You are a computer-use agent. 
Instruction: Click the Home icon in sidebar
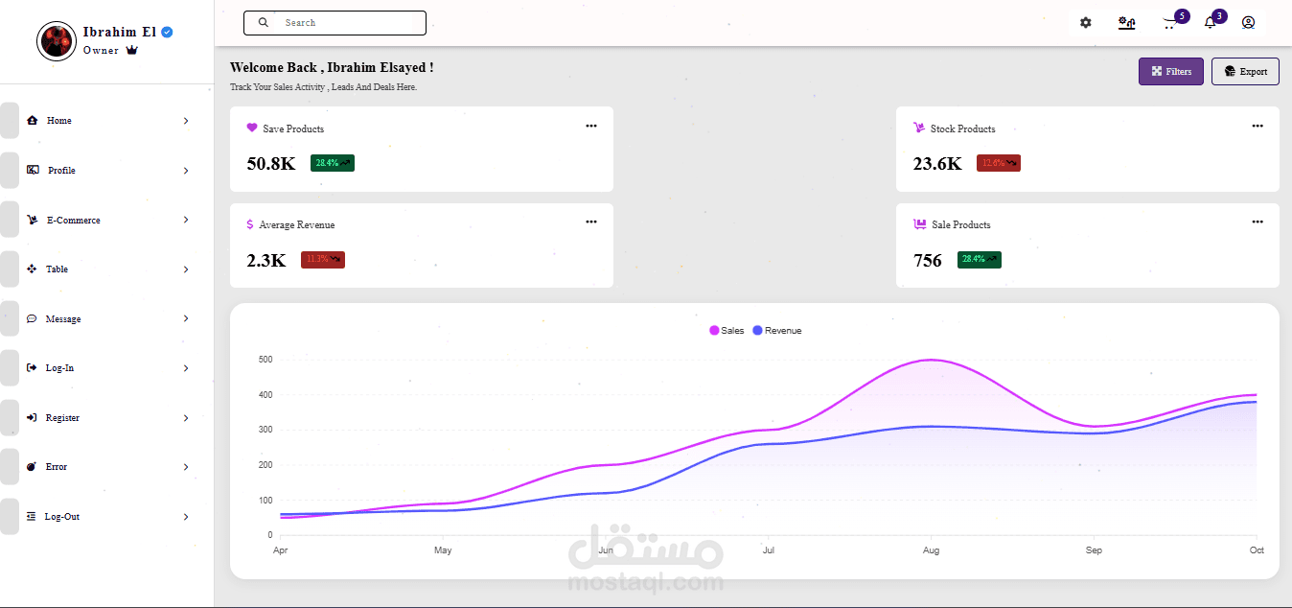(33, 121)
